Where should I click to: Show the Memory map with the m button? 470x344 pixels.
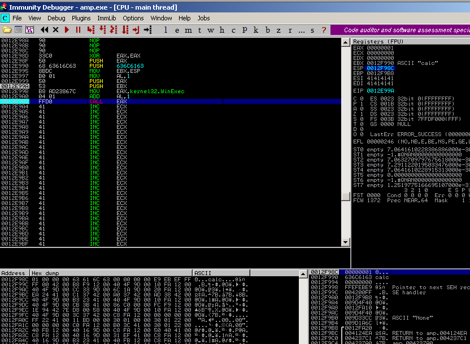click(x=188, y=30)
